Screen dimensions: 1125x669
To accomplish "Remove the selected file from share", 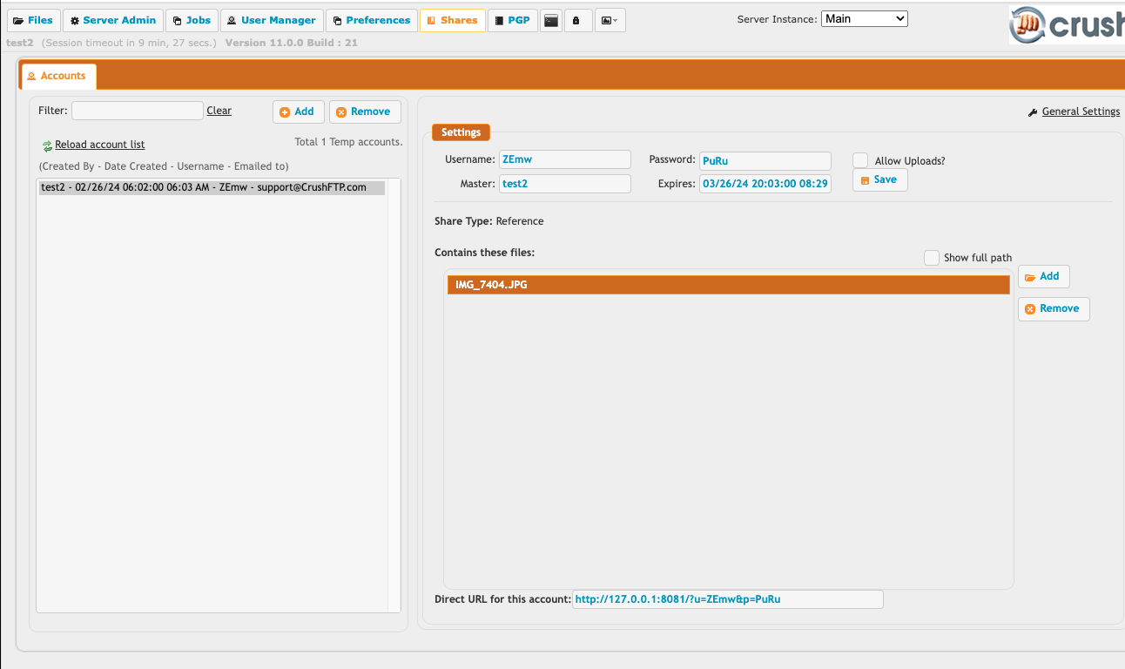I will 1053,308.
